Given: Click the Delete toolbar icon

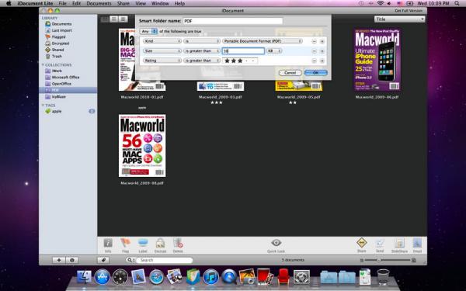Looking at the screenshot, I should click(178, 243).
